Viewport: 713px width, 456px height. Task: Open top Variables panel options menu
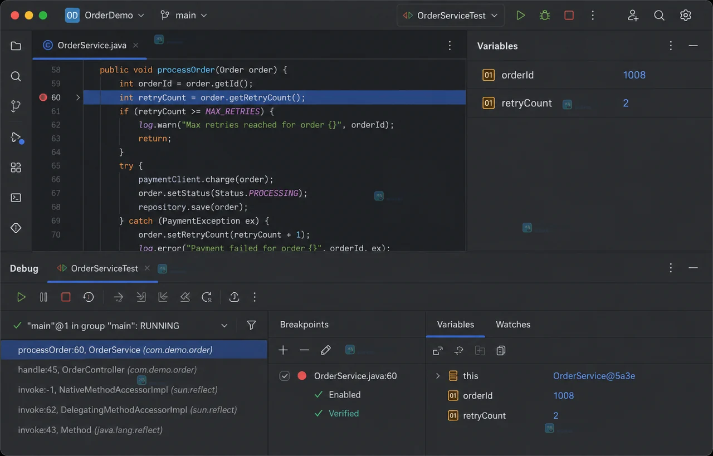(671, 46)
